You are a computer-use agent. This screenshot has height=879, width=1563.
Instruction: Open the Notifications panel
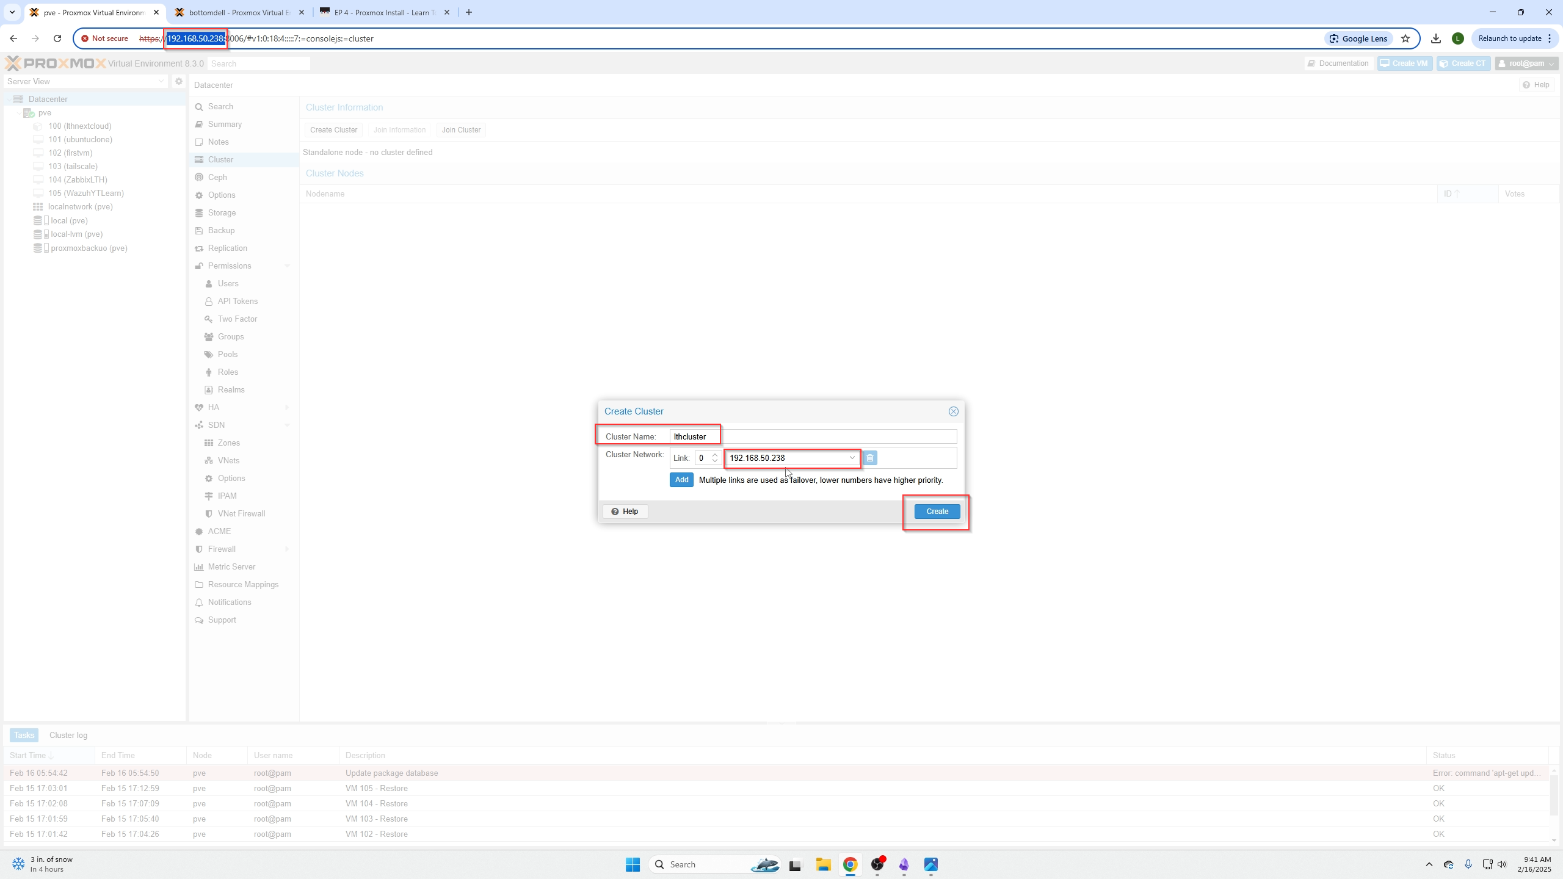(x=230, y=602)
